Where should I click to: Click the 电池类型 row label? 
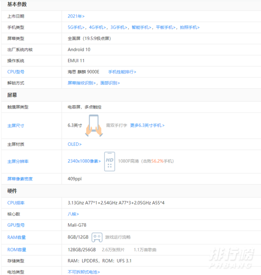click(x=16, y=272)
